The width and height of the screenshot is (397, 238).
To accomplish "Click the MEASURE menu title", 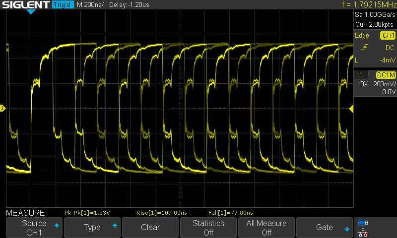I will tap(25, 213).
